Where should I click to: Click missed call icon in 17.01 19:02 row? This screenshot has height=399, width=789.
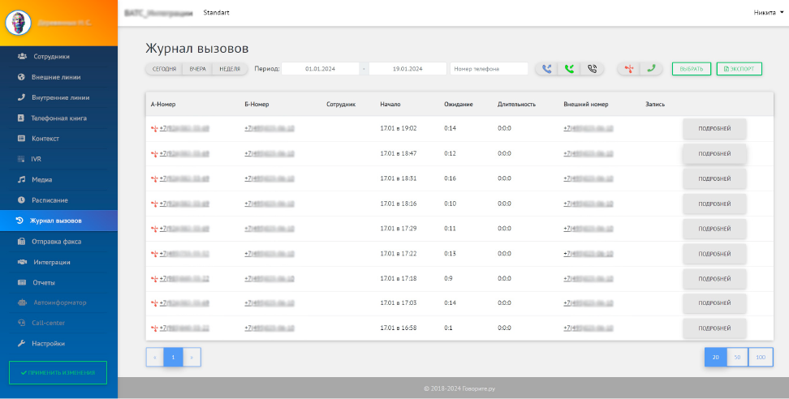(x=153, y=128)
